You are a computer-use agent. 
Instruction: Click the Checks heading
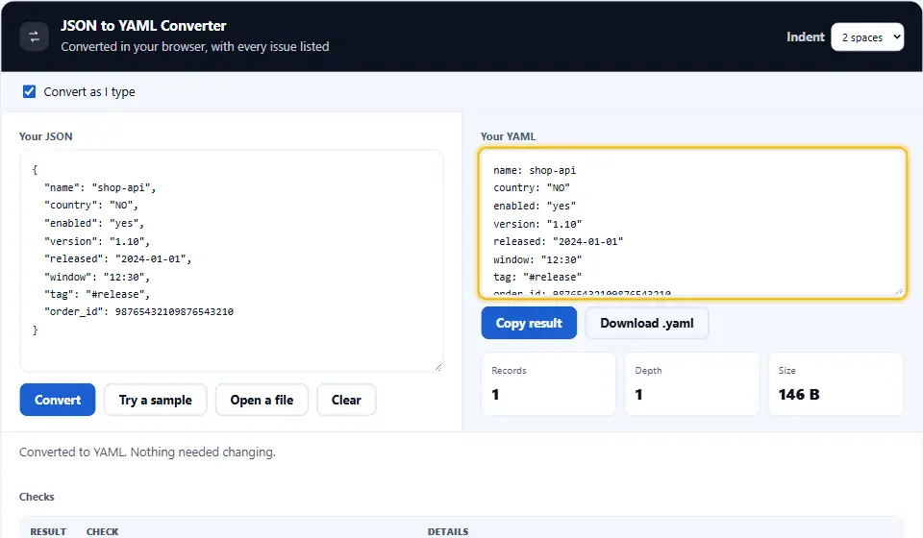point(37,497)
